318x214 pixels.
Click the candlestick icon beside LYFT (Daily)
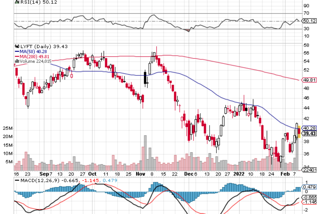16,47
